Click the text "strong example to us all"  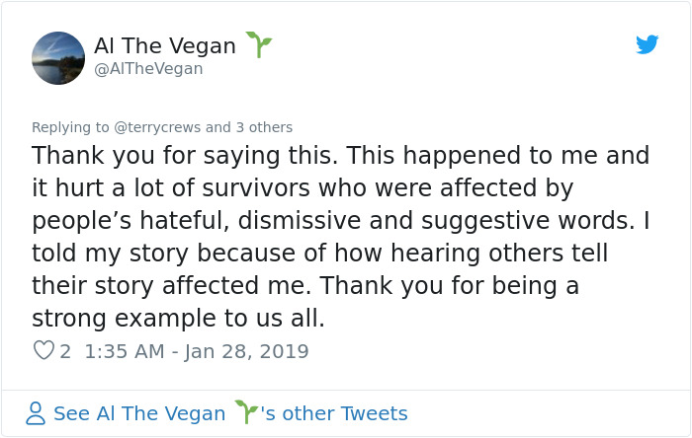178,320
